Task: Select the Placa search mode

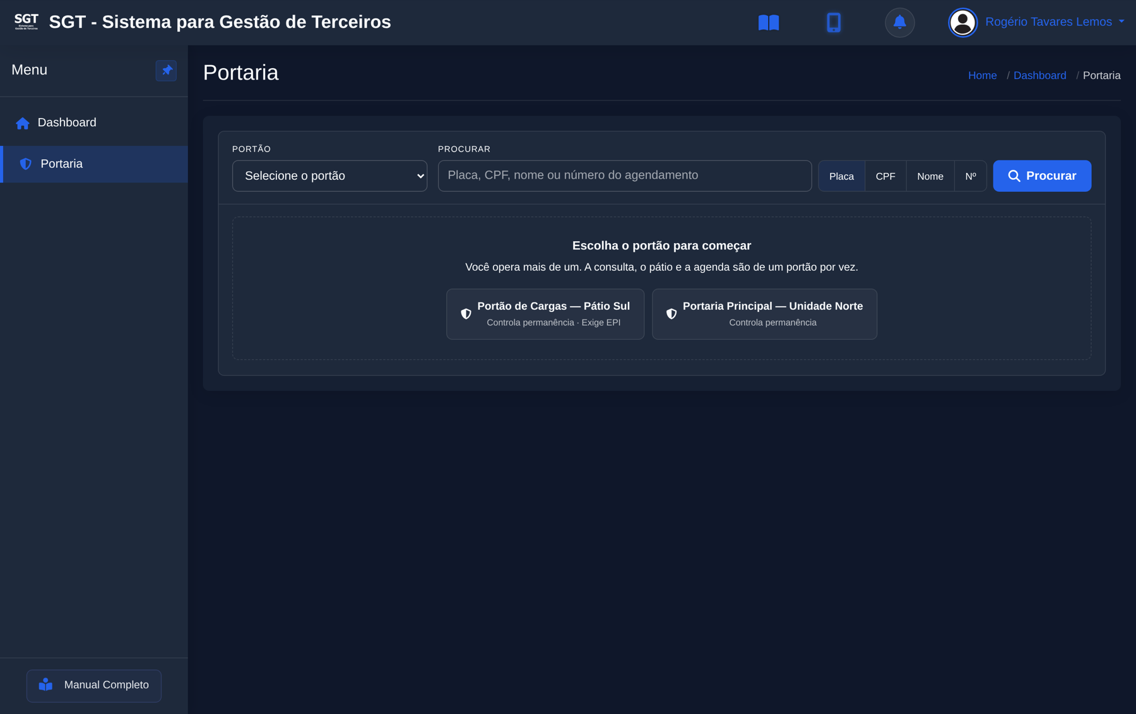Action: (841, 176)
